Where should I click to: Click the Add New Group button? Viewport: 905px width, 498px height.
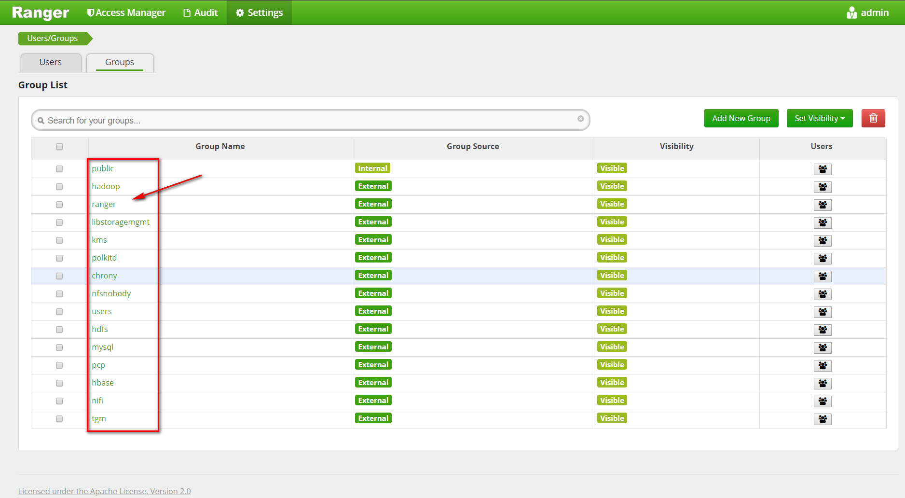pyautogui.click(x=741, y=118)
